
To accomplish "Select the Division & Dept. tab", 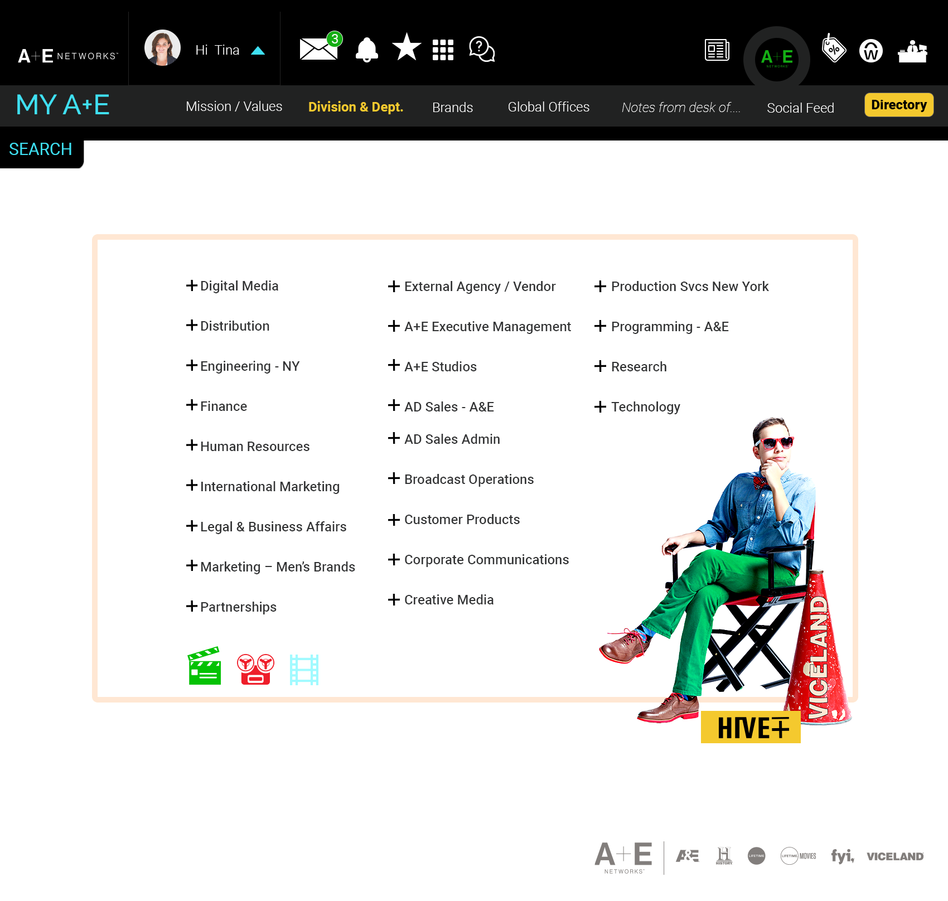I will point(356,107).
